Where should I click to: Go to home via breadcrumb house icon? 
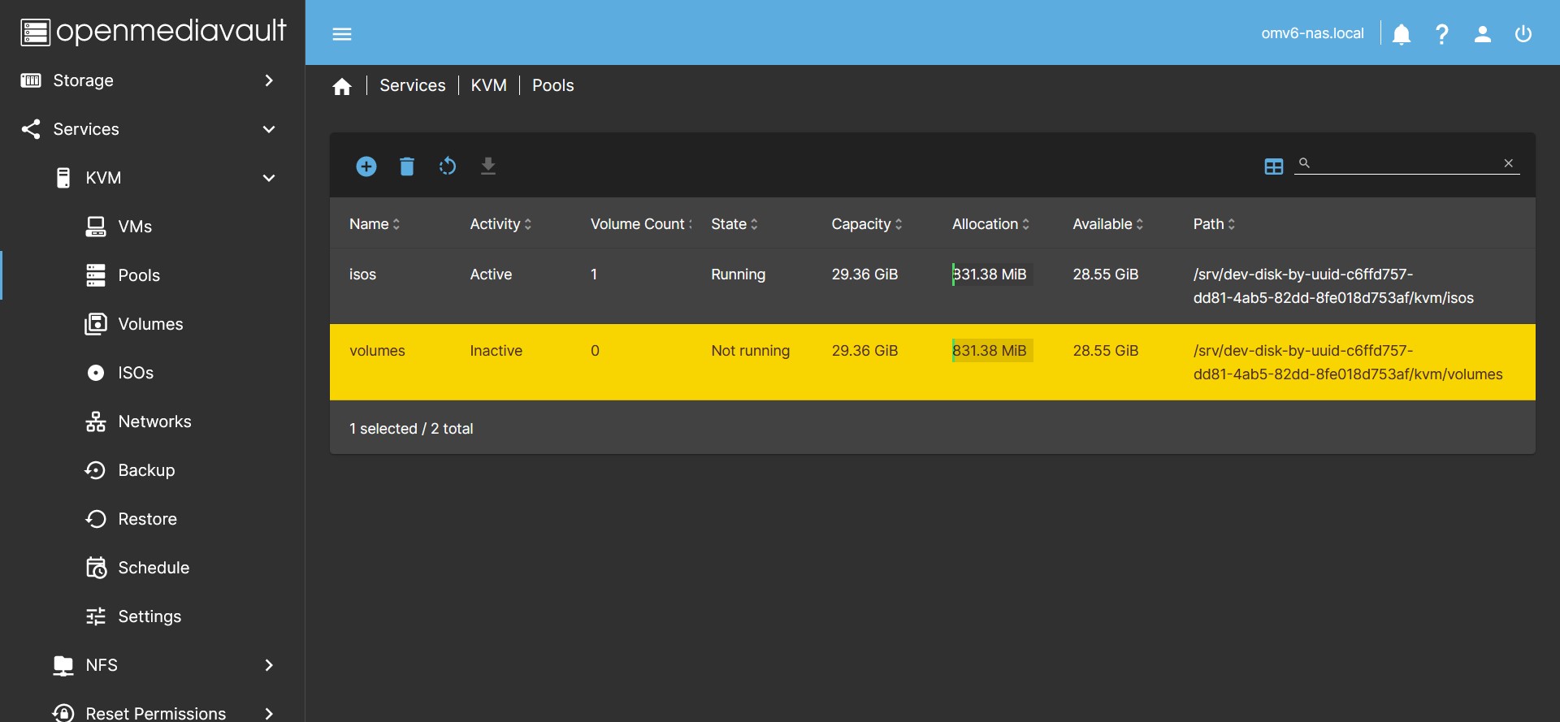[x=342, y=86]
